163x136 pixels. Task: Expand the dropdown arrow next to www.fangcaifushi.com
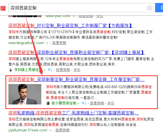click(47, 43)
